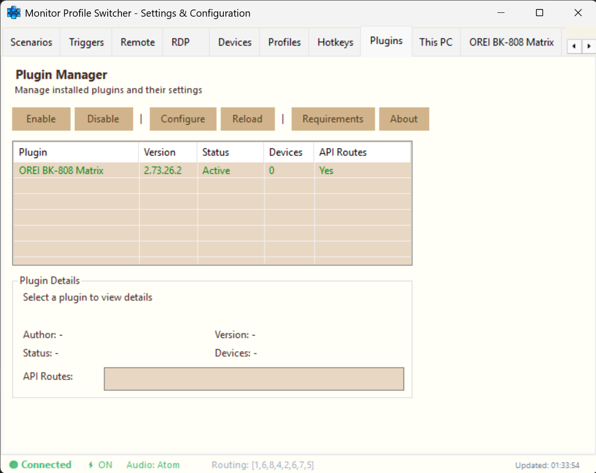The height and width of the screenshot is (473, 596).
Task: Select the OREI BK-808 Matrix plugin row
Action: coord(75,170)
